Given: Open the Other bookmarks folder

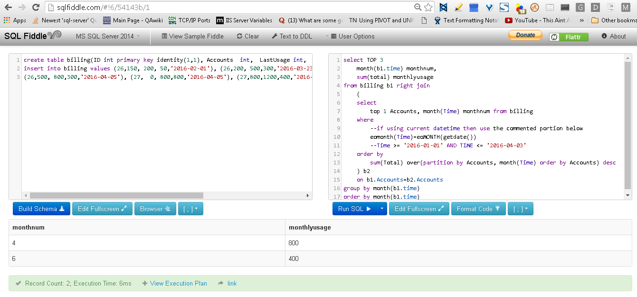Looking at the screenshot, I should [614, 20].
